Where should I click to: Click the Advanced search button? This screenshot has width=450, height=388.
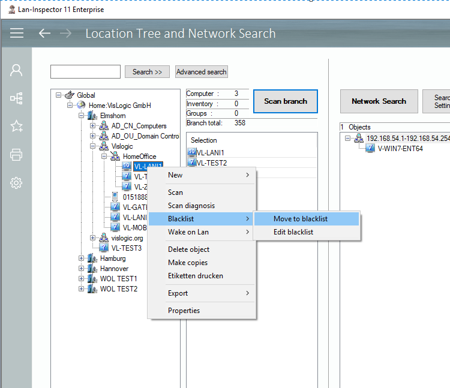pos(201,72)
